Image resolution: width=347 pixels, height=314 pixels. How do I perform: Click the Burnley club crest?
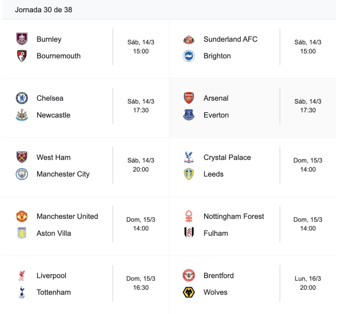click(22, 39)
